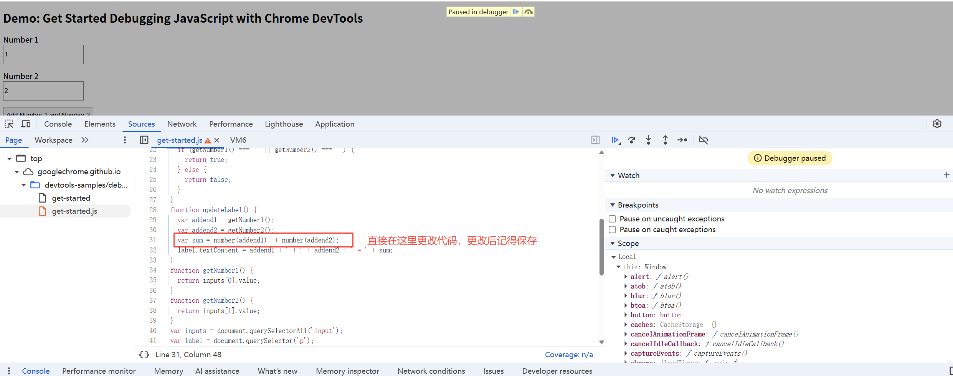The width and height of the screenshot is (953, 376).
Task: Activate the inspect element picker
Action: coord(9,124)
